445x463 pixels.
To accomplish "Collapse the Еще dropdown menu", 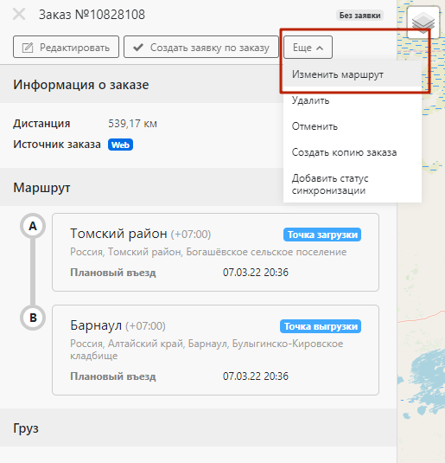I will [308, 48].
